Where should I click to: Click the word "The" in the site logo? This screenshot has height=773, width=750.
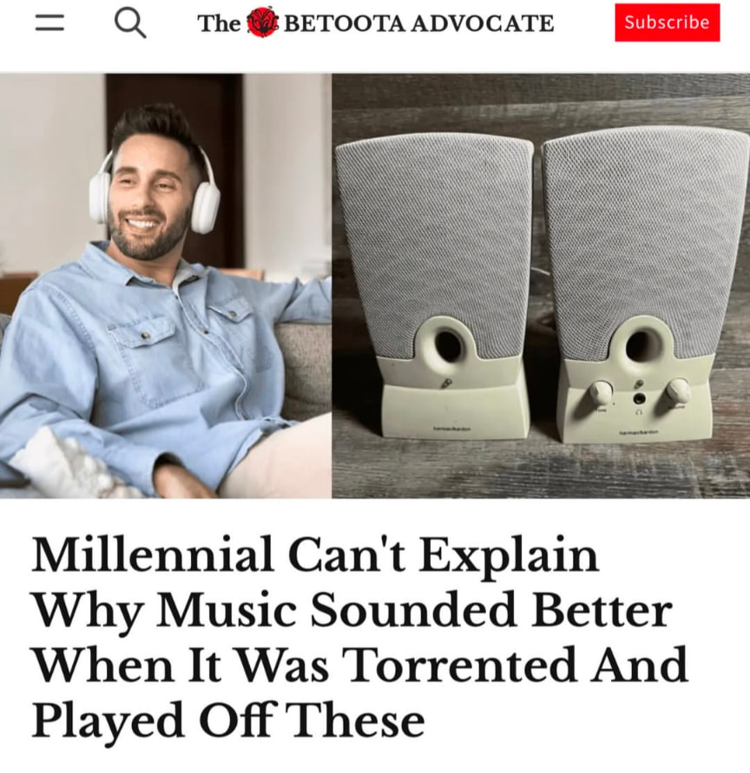[219, 23]
